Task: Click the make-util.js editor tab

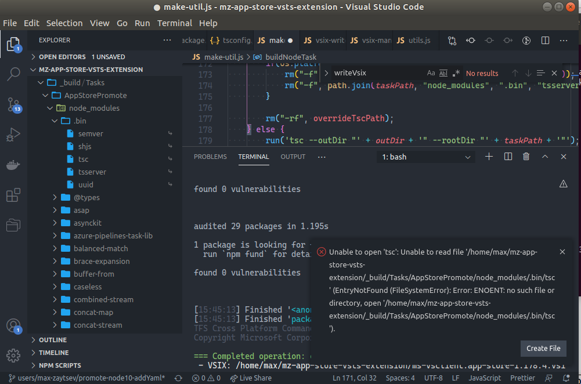Action: coord(275,41)
